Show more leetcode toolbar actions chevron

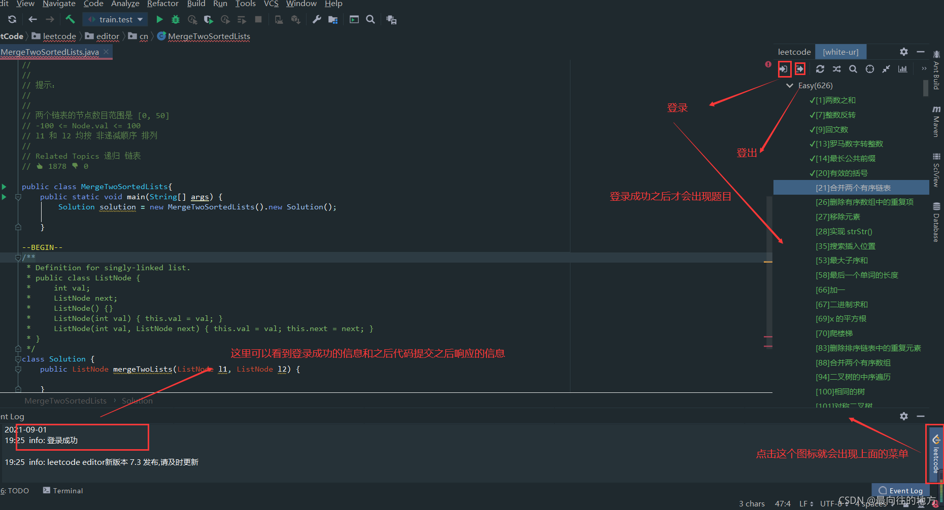click(924, 68)
